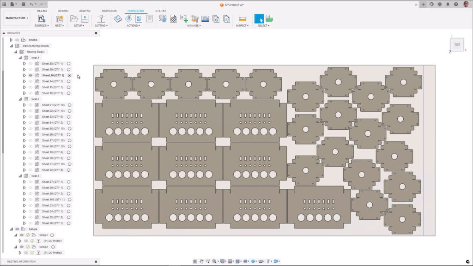Open the Post Process G1G2 tool

click(139, 19)
